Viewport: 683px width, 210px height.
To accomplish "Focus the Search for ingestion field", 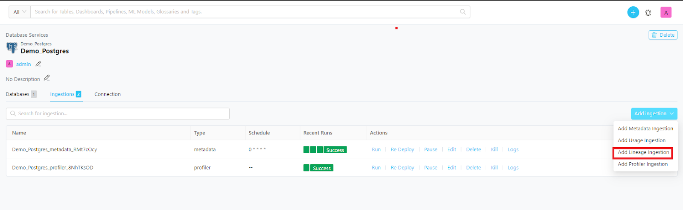I will (118, 114).
